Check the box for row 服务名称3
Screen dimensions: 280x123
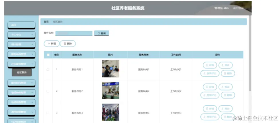pyautogui.click(x=48, y=113)
